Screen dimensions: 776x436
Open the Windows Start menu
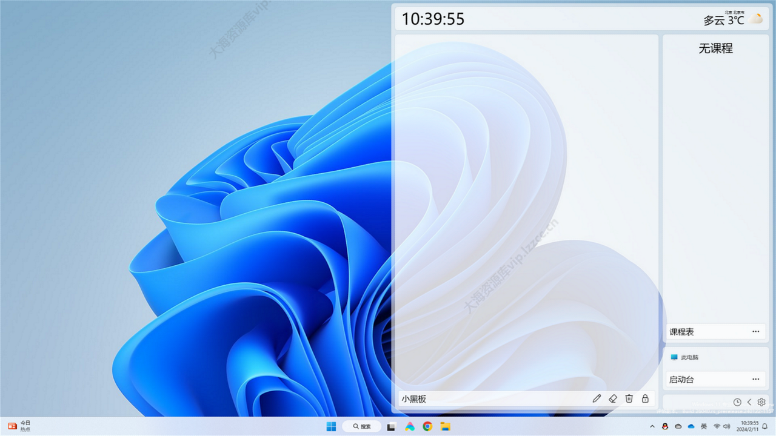(331, 426)
